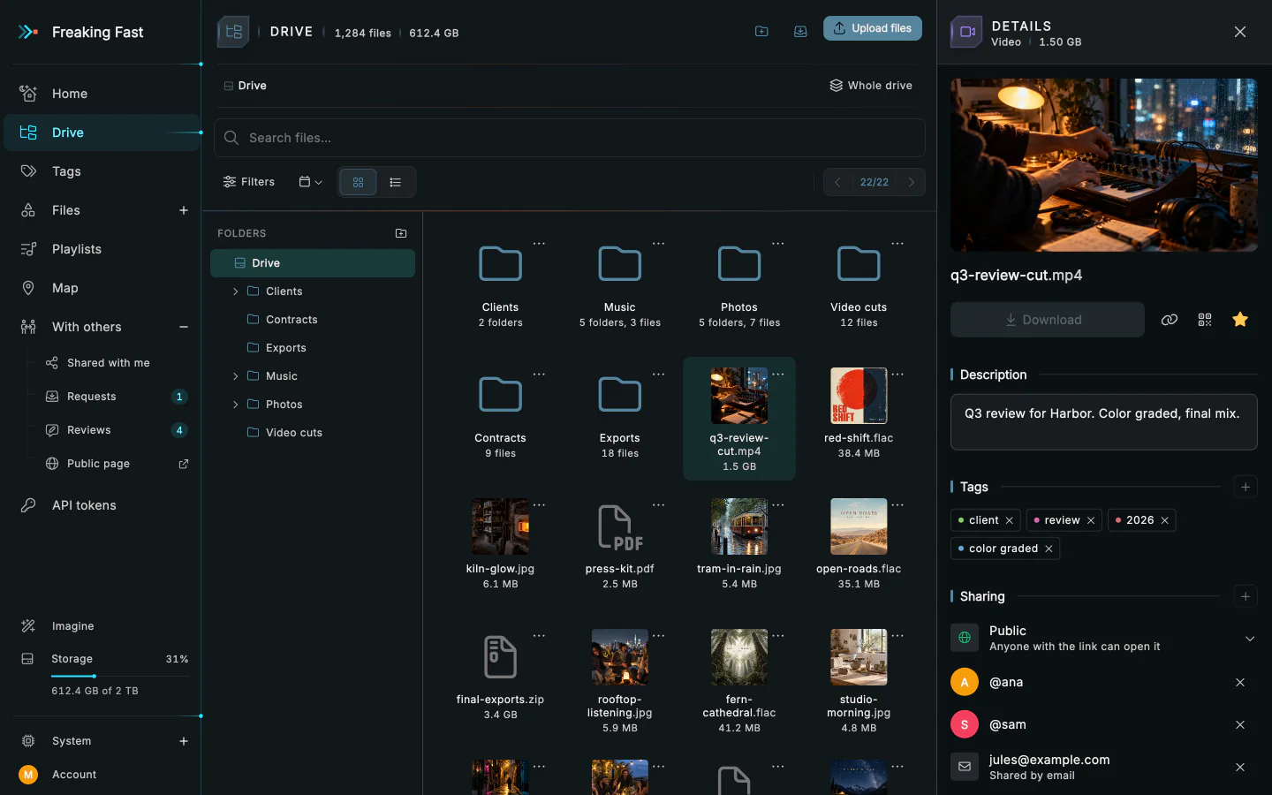This screenshot has width=1272, height=795.
Task: Remove sharing with @ana
Action: (x=1240, y=683)
